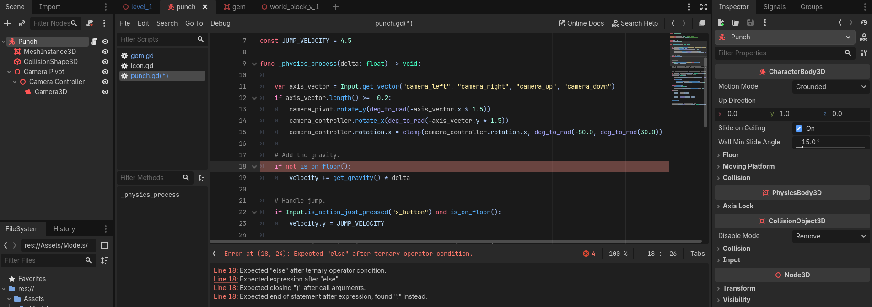
Task: Go to previous script in history
Action: tap(673, 23)
